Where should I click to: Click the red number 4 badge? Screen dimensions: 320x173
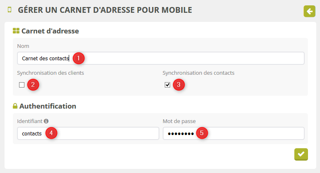pos(51,133)
